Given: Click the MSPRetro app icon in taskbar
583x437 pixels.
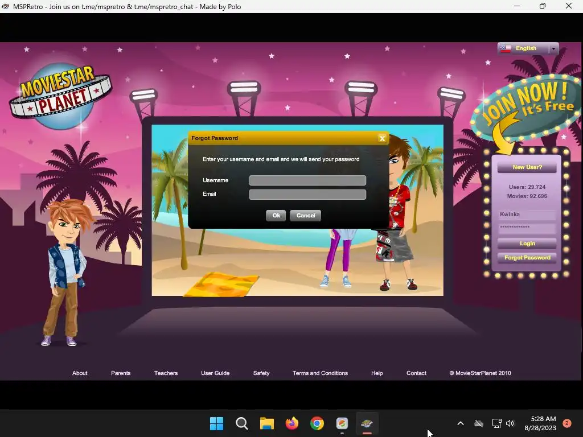Looking at the screenshot, I should tap(367, 423).
